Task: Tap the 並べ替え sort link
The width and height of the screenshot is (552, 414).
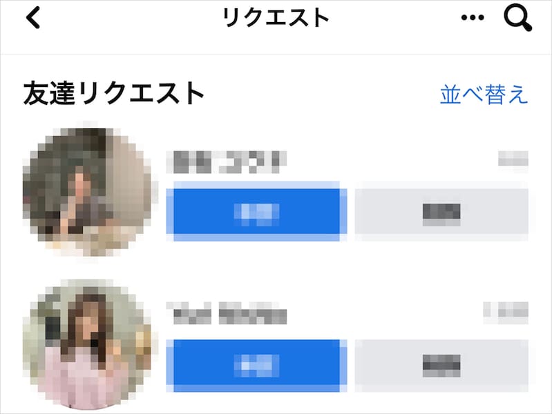Action: point(484,95)
